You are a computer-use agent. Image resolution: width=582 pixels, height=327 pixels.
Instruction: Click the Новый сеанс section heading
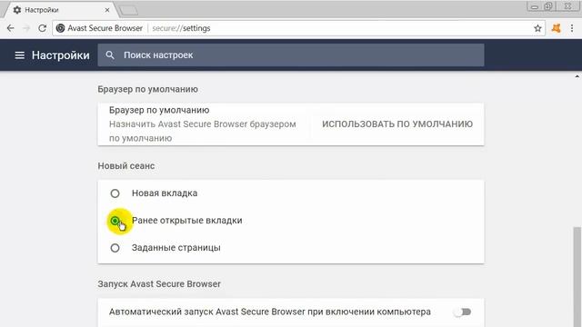[x=126, y=165]
